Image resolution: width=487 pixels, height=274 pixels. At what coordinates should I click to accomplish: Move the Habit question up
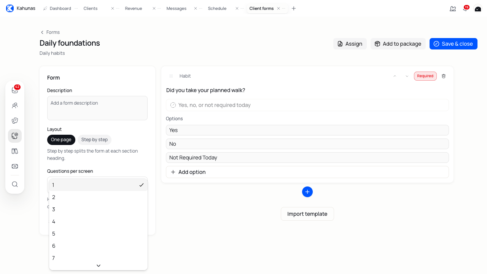(395, 76)
